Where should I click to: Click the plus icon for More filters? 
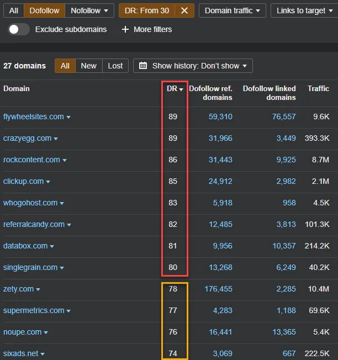click(125, 29)
